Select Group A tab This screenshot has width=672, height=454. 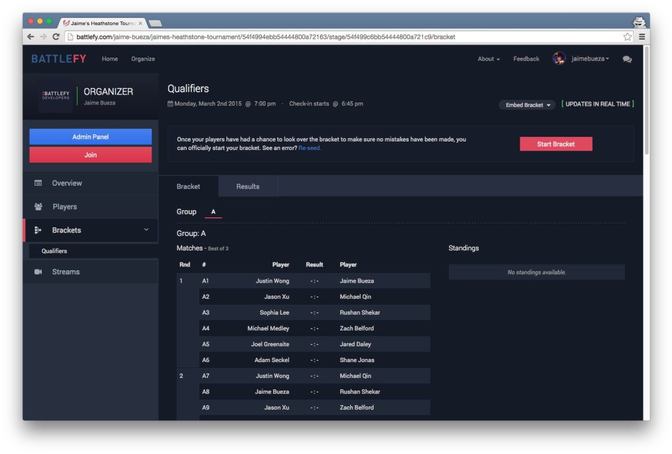213,212
